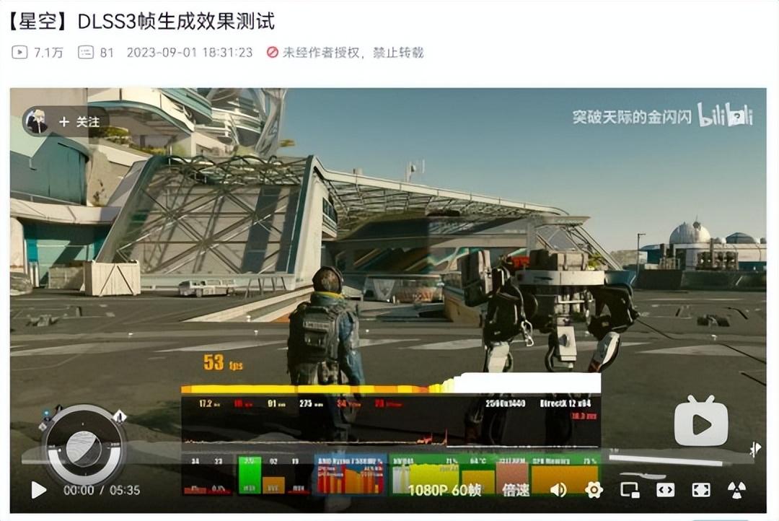The image size is (779, 521).
Task: Switch to fullscreen mode icon
Action: [700, 490]
